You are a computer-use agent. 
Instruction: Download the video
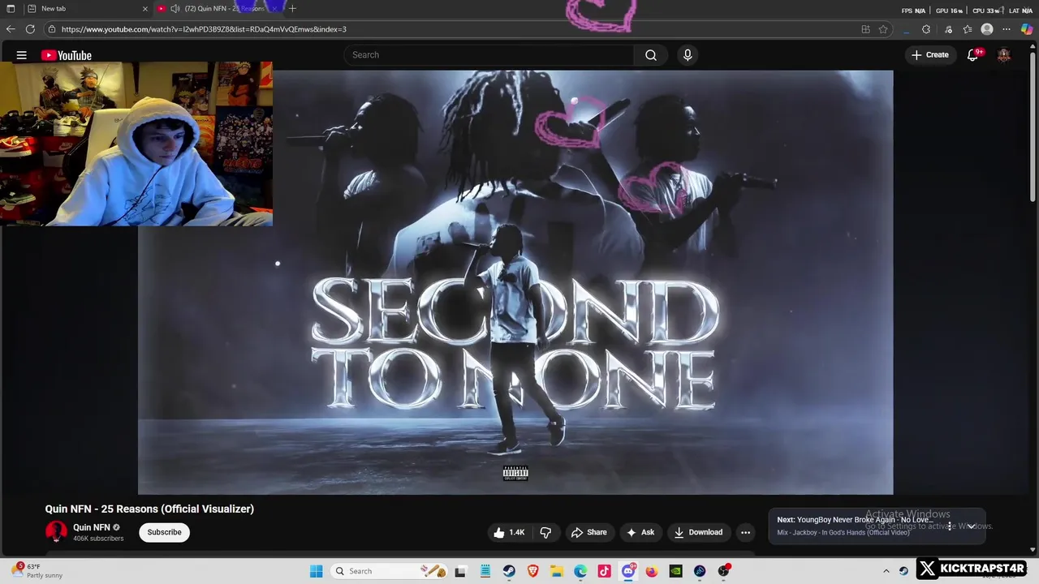pyautogui.click(x=698, y=532)
